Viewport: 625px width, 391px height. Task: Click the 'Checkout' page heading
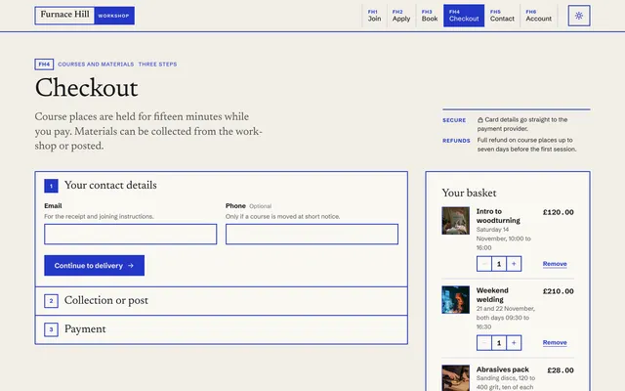click(87, 88)
